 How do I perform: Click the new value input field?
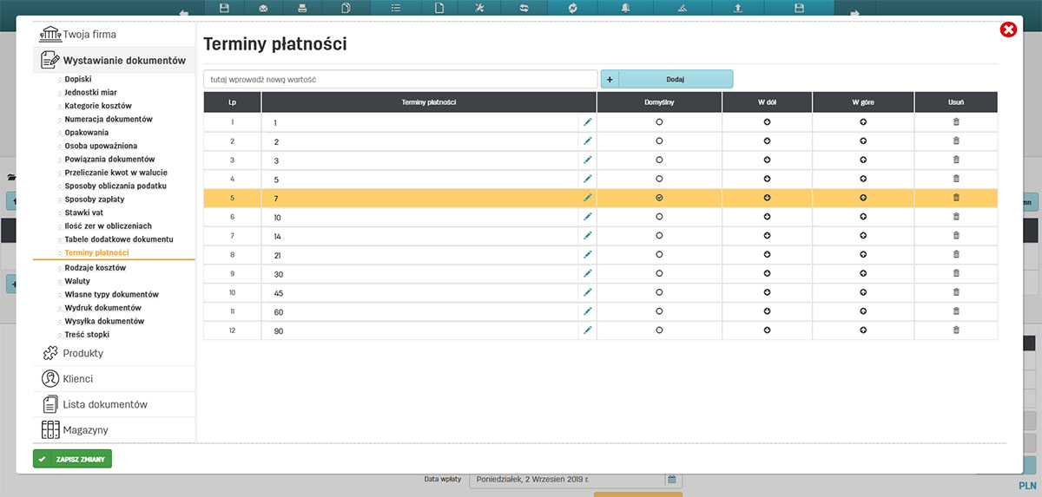tap(400, 79)
